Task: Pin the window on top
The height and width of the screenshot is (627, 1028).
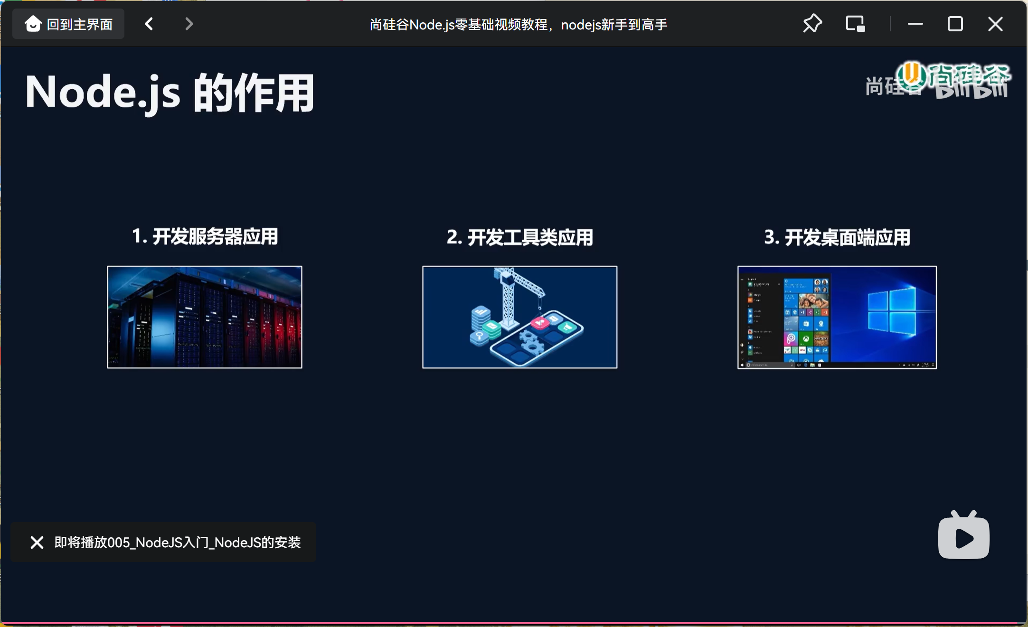Action: 812,24
